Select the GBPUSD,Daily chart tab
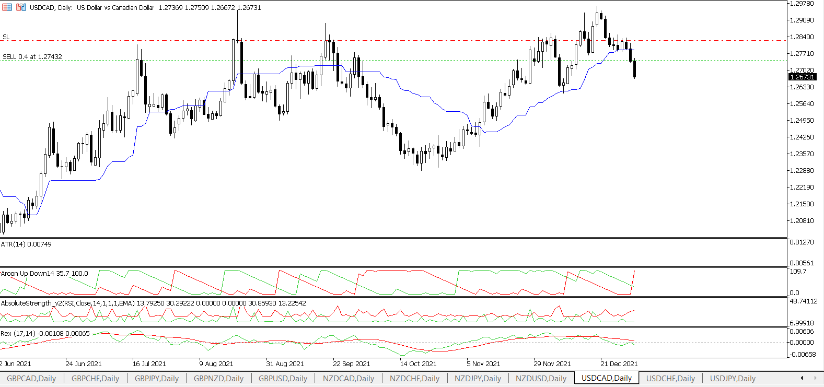The height and width of the screenshot is (387, 824). click(283, 379)
